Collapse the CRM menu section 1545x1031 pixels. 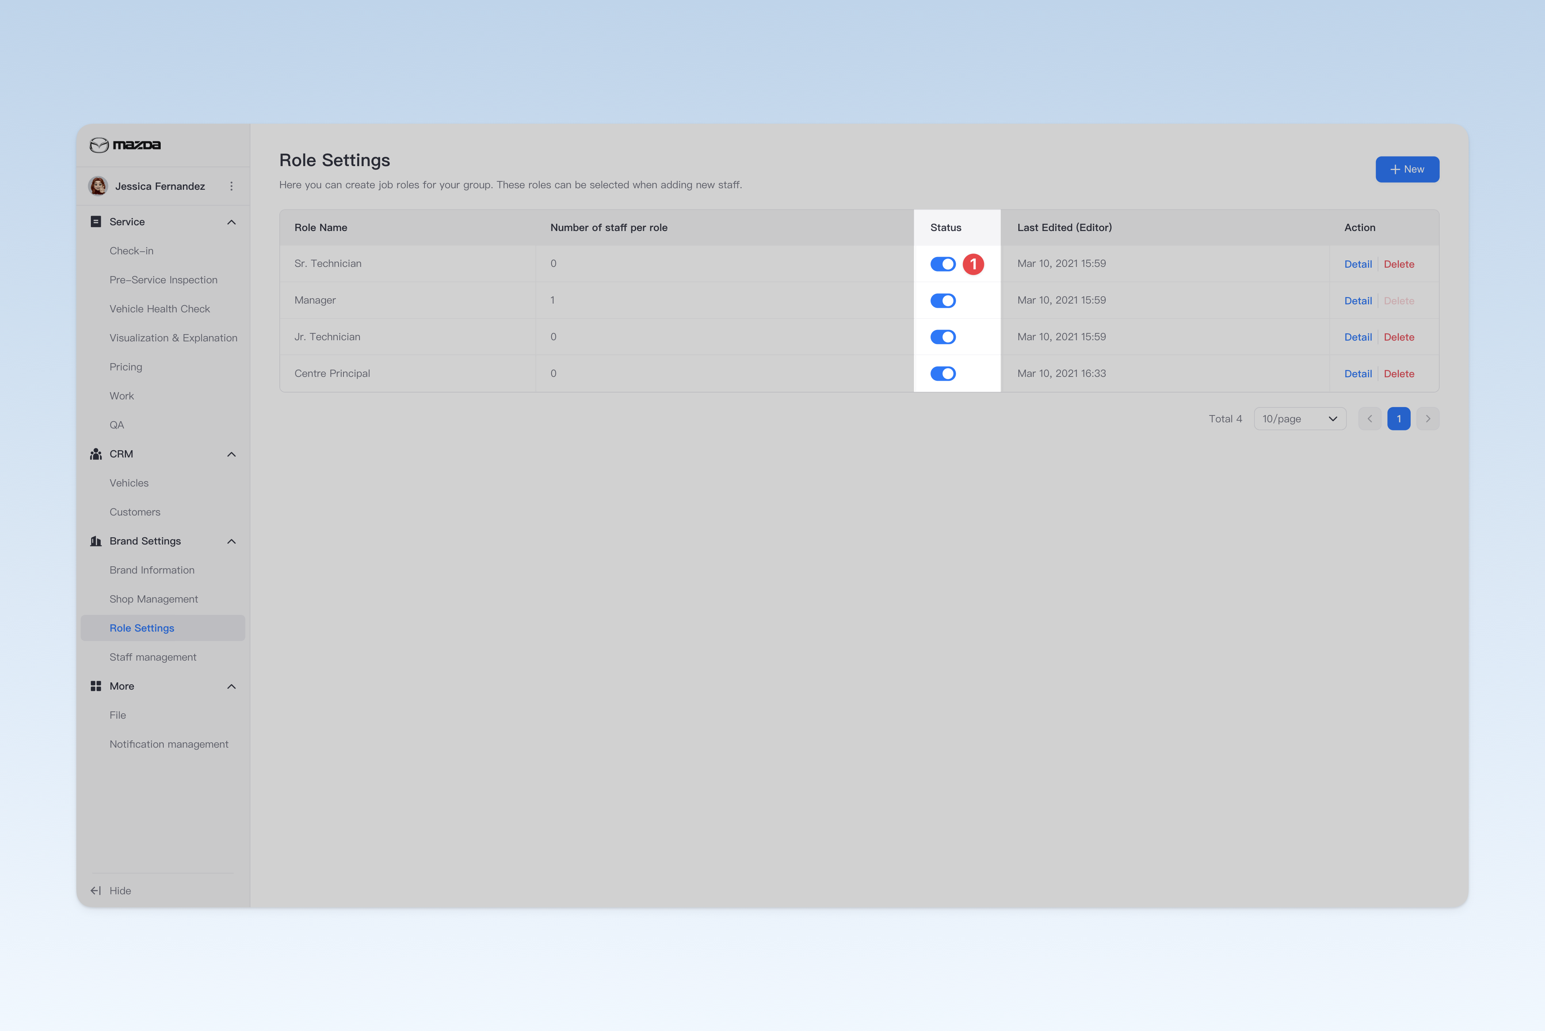point(231,454)
